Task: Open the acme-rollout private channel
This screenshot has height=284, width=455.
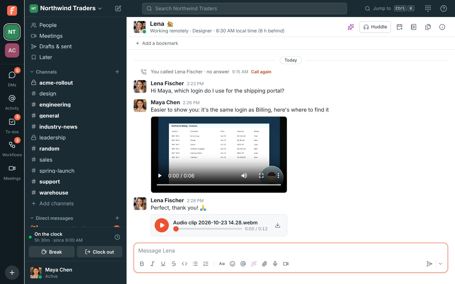Action: point(75,83)
